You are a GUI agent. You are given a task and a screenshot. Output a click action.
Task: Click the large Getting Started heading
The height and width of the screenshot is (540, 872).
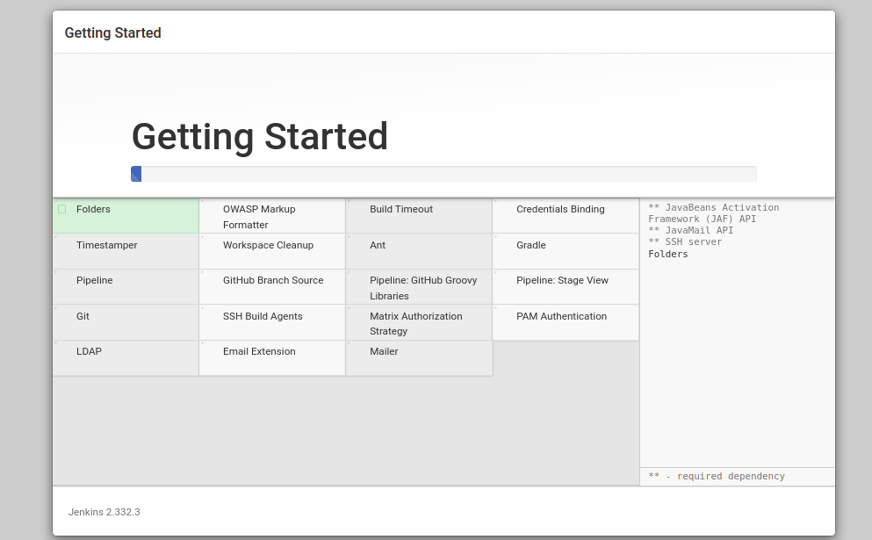tap(260, 136)
